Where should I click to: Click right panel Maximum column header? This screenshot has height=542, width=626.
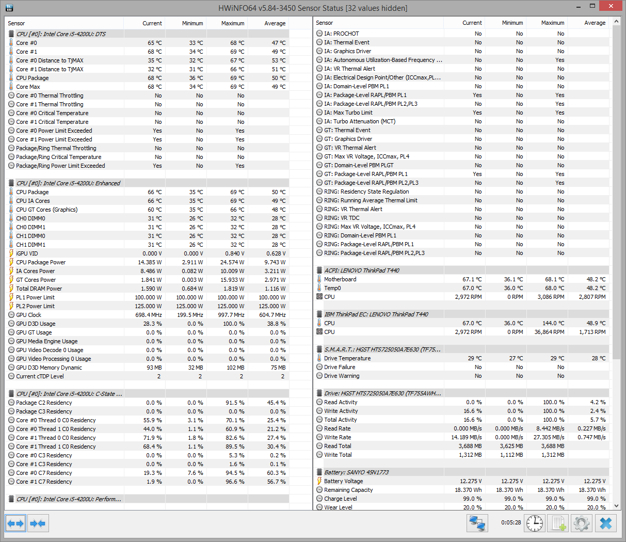[547, 23]
